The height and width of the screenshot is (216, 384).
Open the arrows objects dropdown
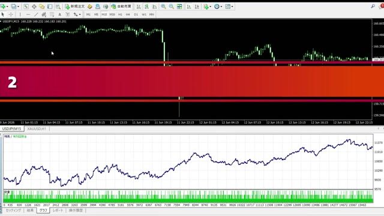tap(77, 14)
